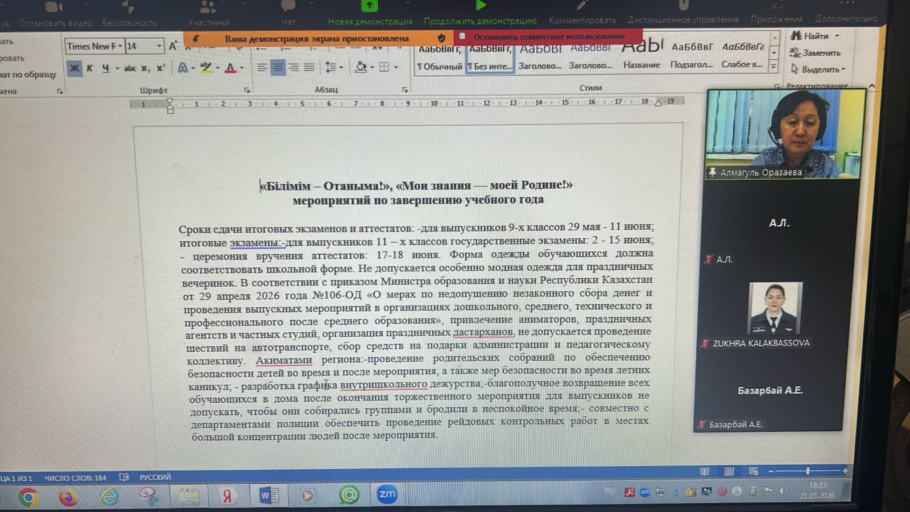Open Чат in Zoom toolbar

[288, 14]
